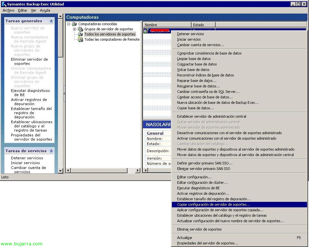Screen dimensions: 309x247
Task: Choose Detener servicios in the context menu
Action: (x=239, y=34)
